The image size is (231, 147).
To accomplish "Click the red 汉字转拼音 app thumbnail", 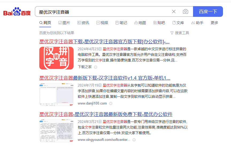I will pos(56,58).
